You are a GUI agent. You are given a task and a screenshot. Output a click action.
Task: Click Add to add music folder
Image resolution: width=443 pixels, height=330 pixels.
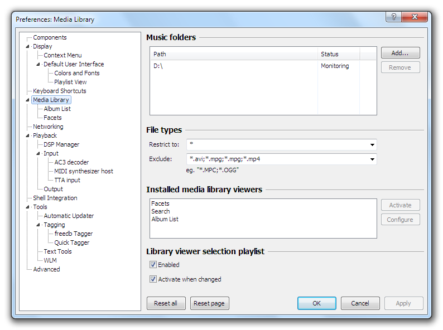[x=400, y=54]
